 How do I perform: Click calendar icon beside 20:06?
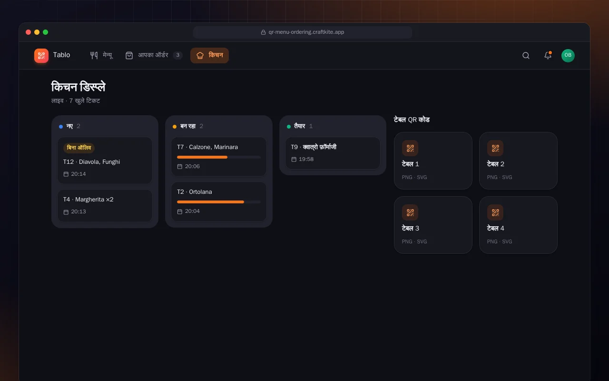click(180, 167)
